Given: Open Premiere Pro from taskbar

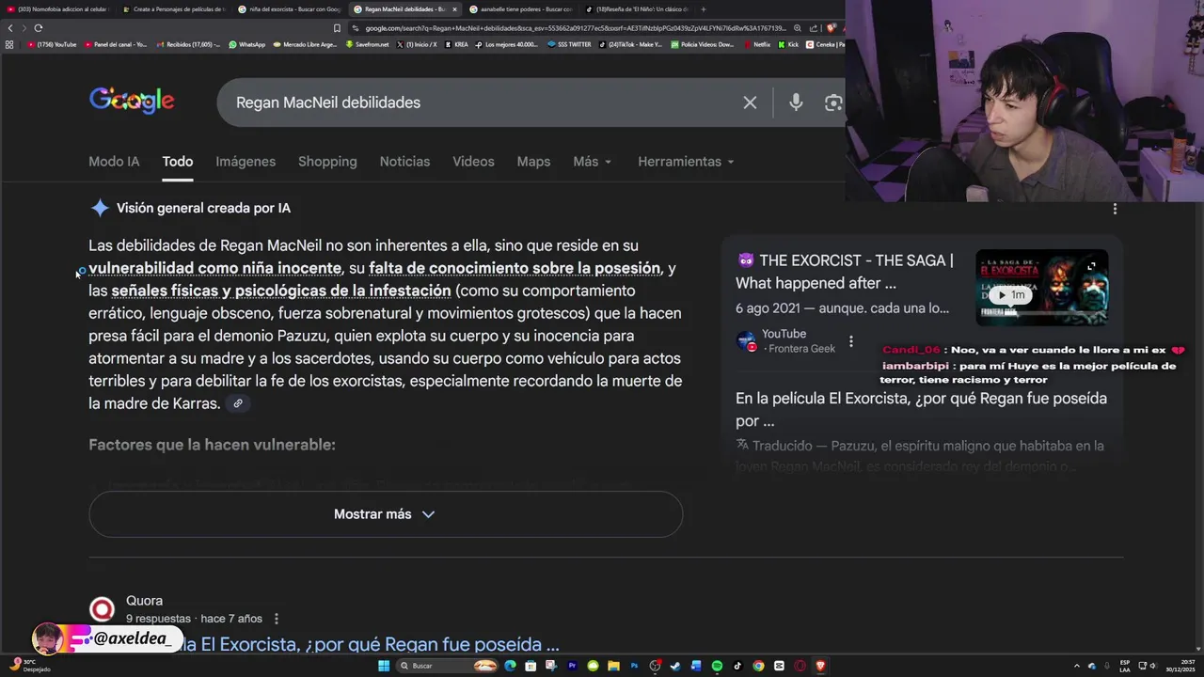Looking at the screenshot, I should 572,666.
